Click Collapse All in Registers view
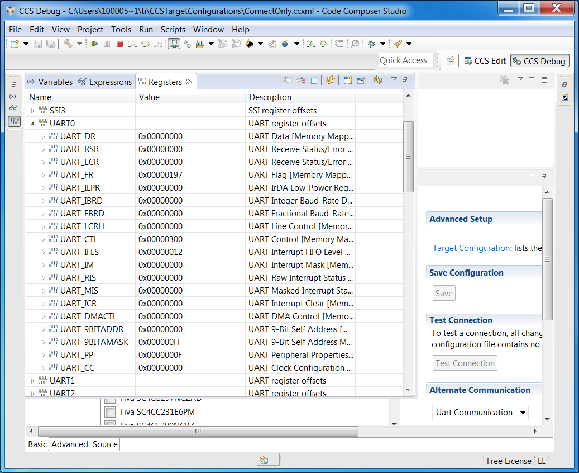 coord(314,81)
